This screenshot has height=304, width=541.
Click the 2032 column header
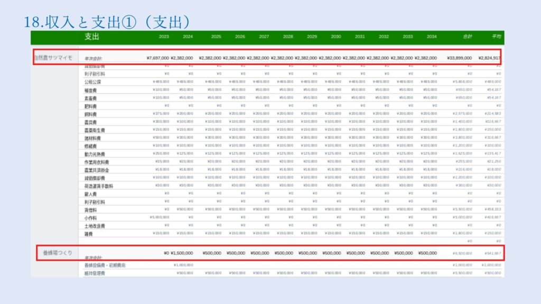click(384, 36)
